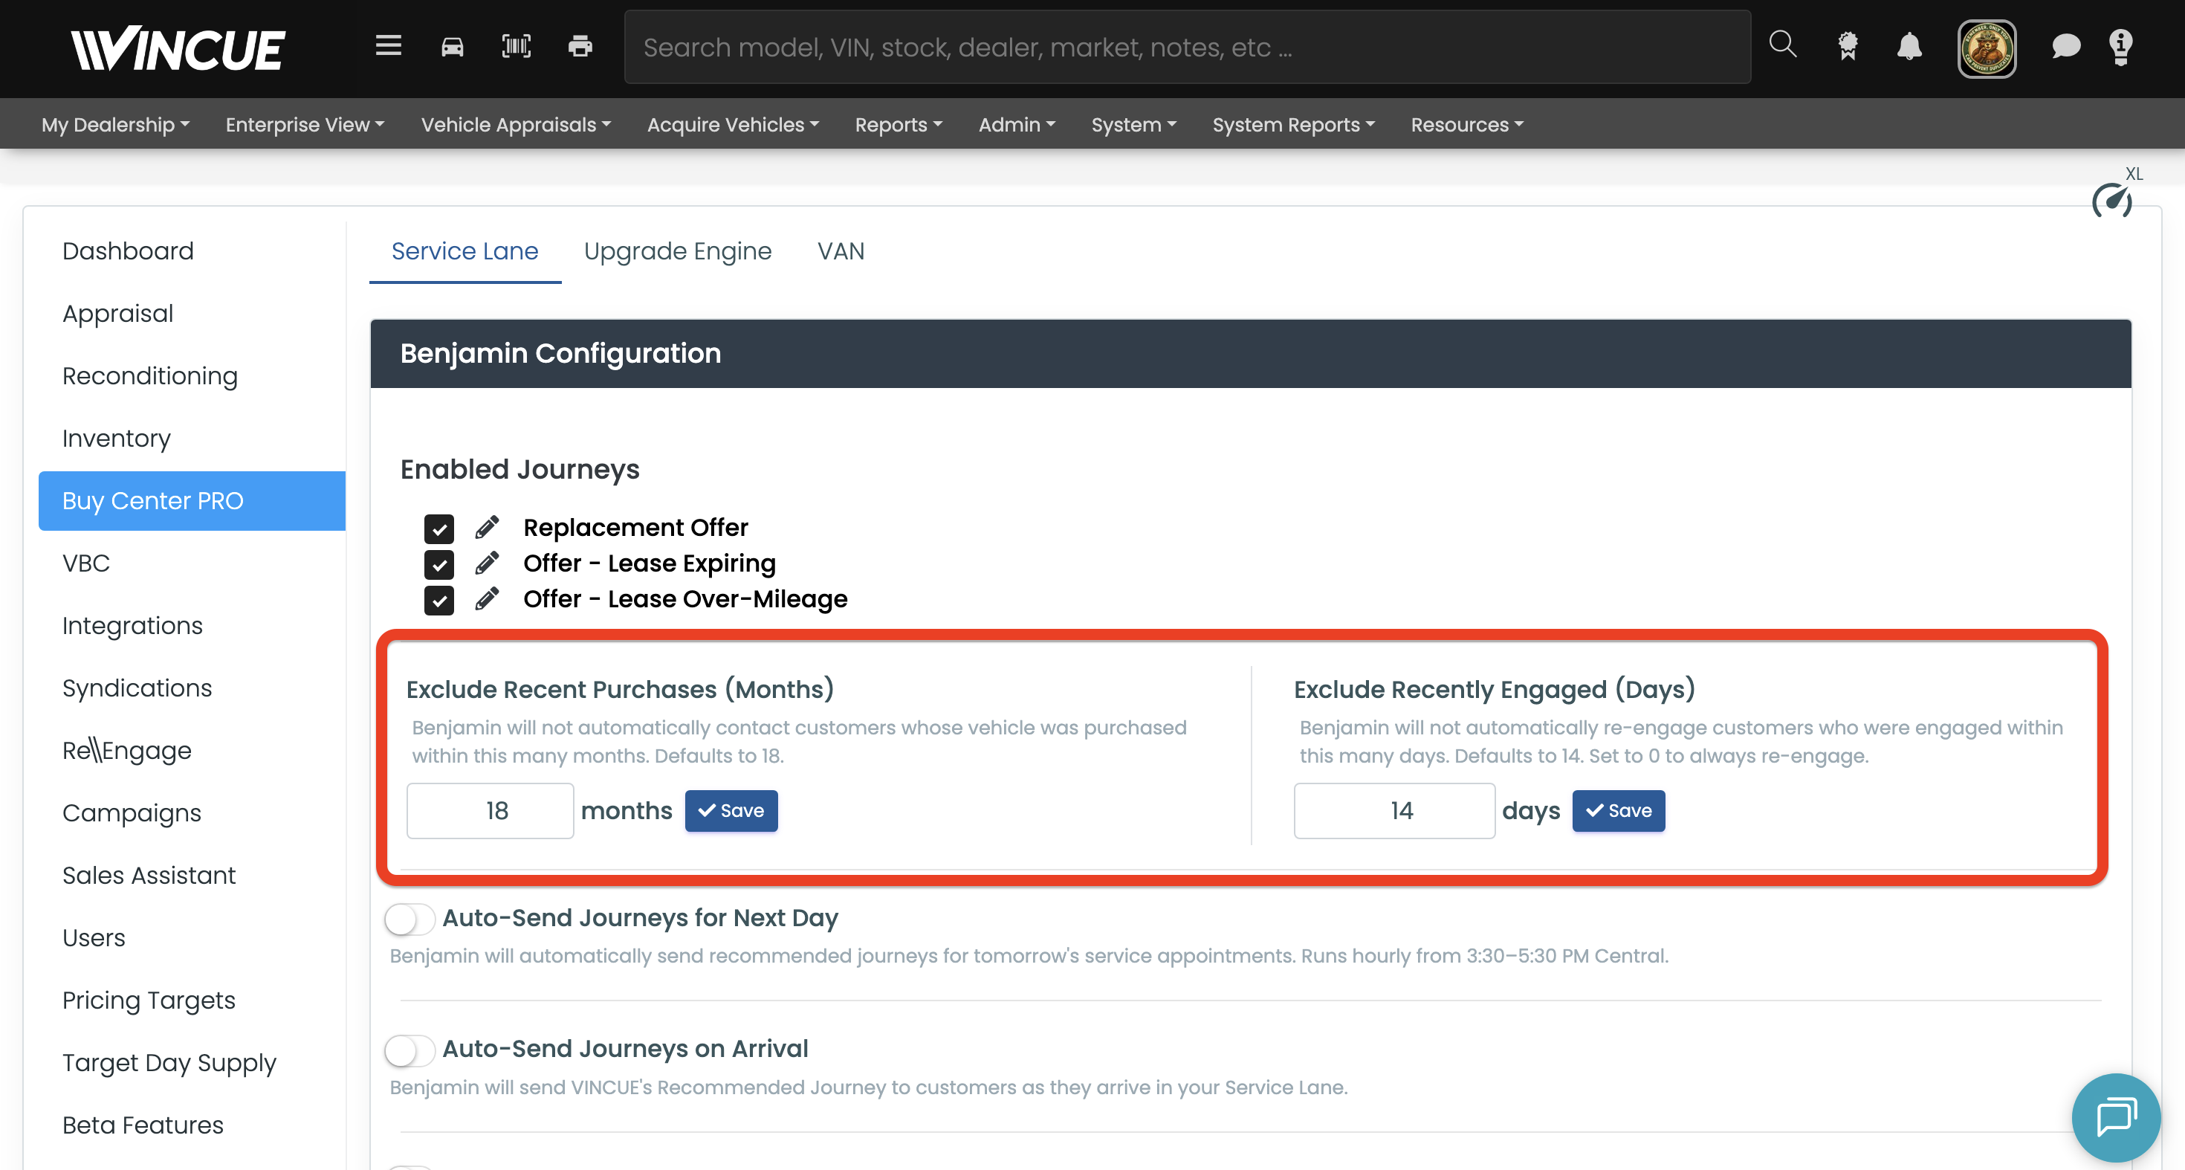Open the chat messages icon

[x=2065, y=46]
